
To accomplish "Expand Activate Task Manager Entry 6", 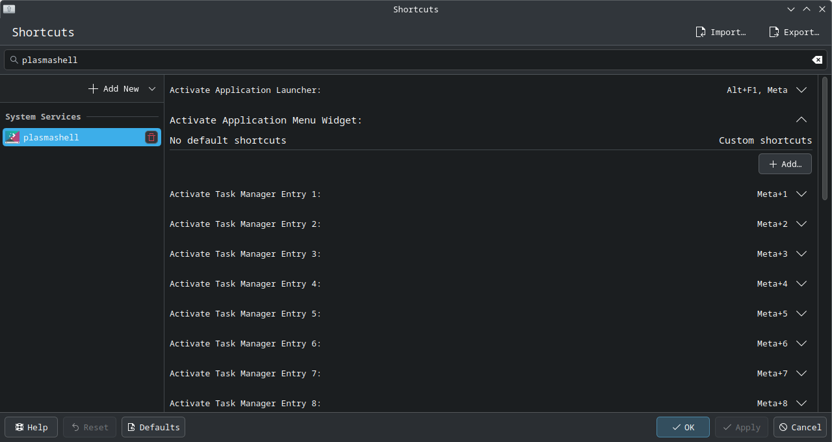I will pyautogui.click(x=801, y=343).
